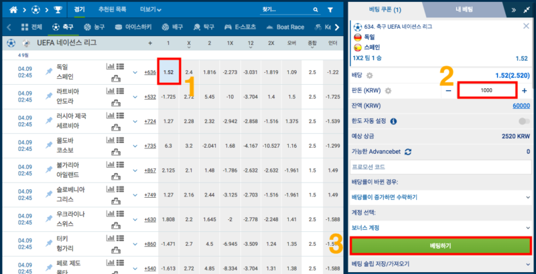Click the 60000 balance link
Screen dimensions: 536x274
(x=521, y=106)
